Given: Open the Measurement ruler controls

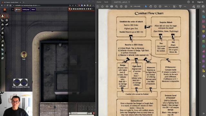Looking at the screenshot, I should click(x=3, y=20).
